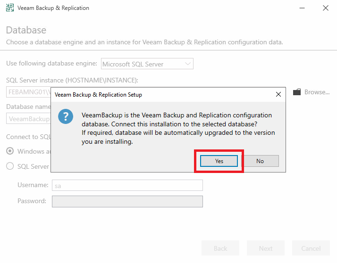The width and height of the screenshot is (337, 263).
Task: Click the Username field containing sa
Action: point(127,185)
